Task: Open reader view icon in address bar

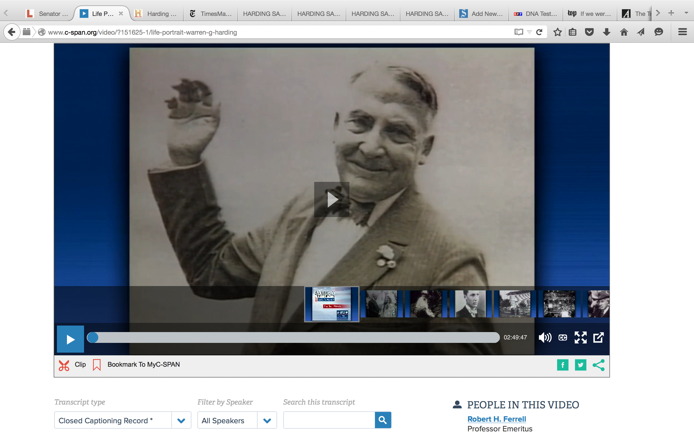Action: (x=519, y=32)
